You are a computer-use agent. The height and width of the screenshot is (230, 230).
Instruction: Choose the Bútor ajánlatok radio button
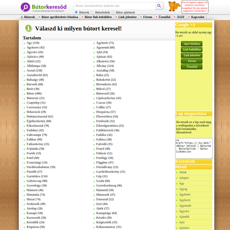point(113,12)
